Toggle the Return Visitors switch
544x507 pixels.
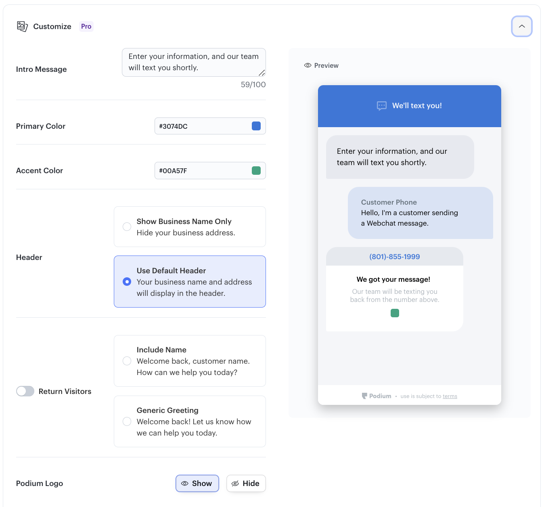[25, 391]
